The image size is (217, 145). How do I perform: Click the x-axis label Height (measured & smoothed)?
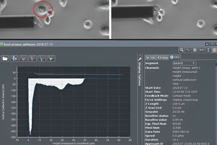coord(74,144)
